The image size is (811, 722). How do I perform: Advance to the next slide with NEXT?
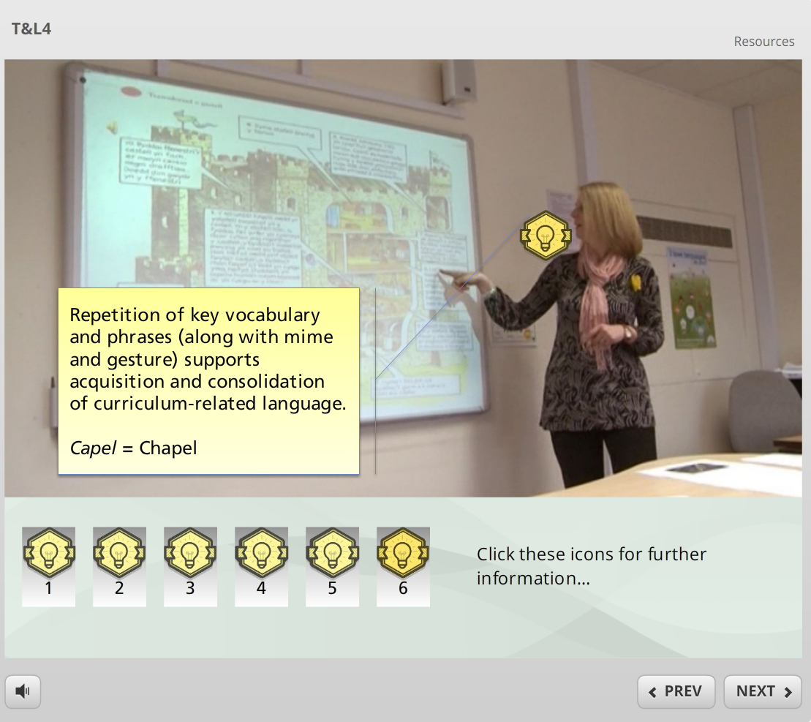pos(763,691)
